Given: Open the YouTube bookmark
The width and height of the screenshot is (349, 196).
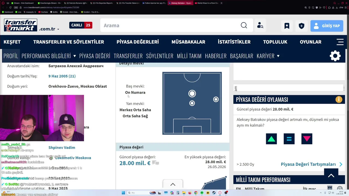Looking at the screenshot, I should pyautogui.click(x=43, y=12).
